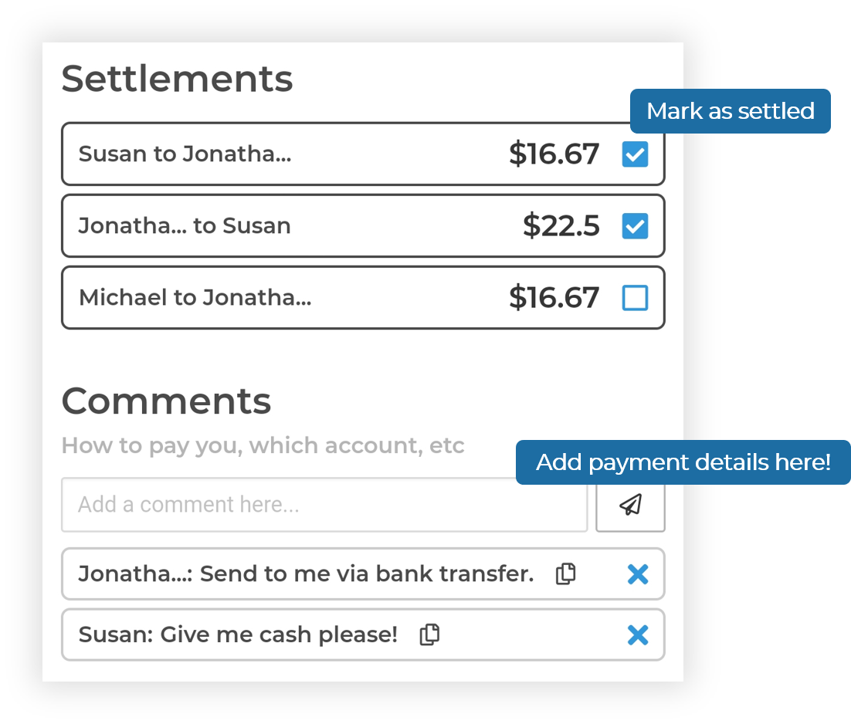Click the paper plane send comment icon

(630, 506)
